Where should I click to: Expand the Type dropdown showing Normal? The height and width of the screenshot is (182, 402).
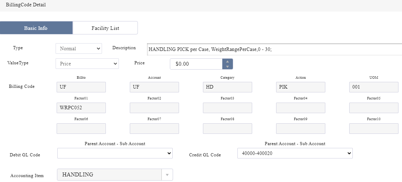(78, 49)
